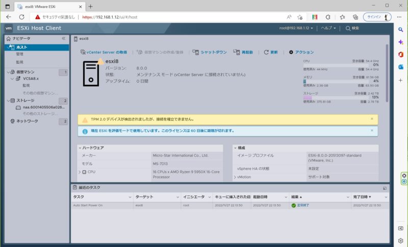Open 管理 under Host

19,54
